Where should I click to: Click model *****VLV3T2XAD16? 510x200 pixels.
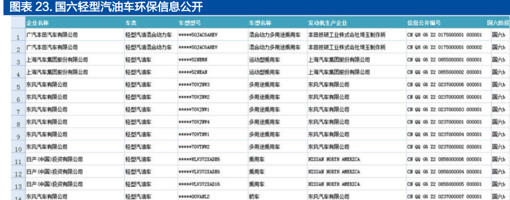click(x=199, y=184)
